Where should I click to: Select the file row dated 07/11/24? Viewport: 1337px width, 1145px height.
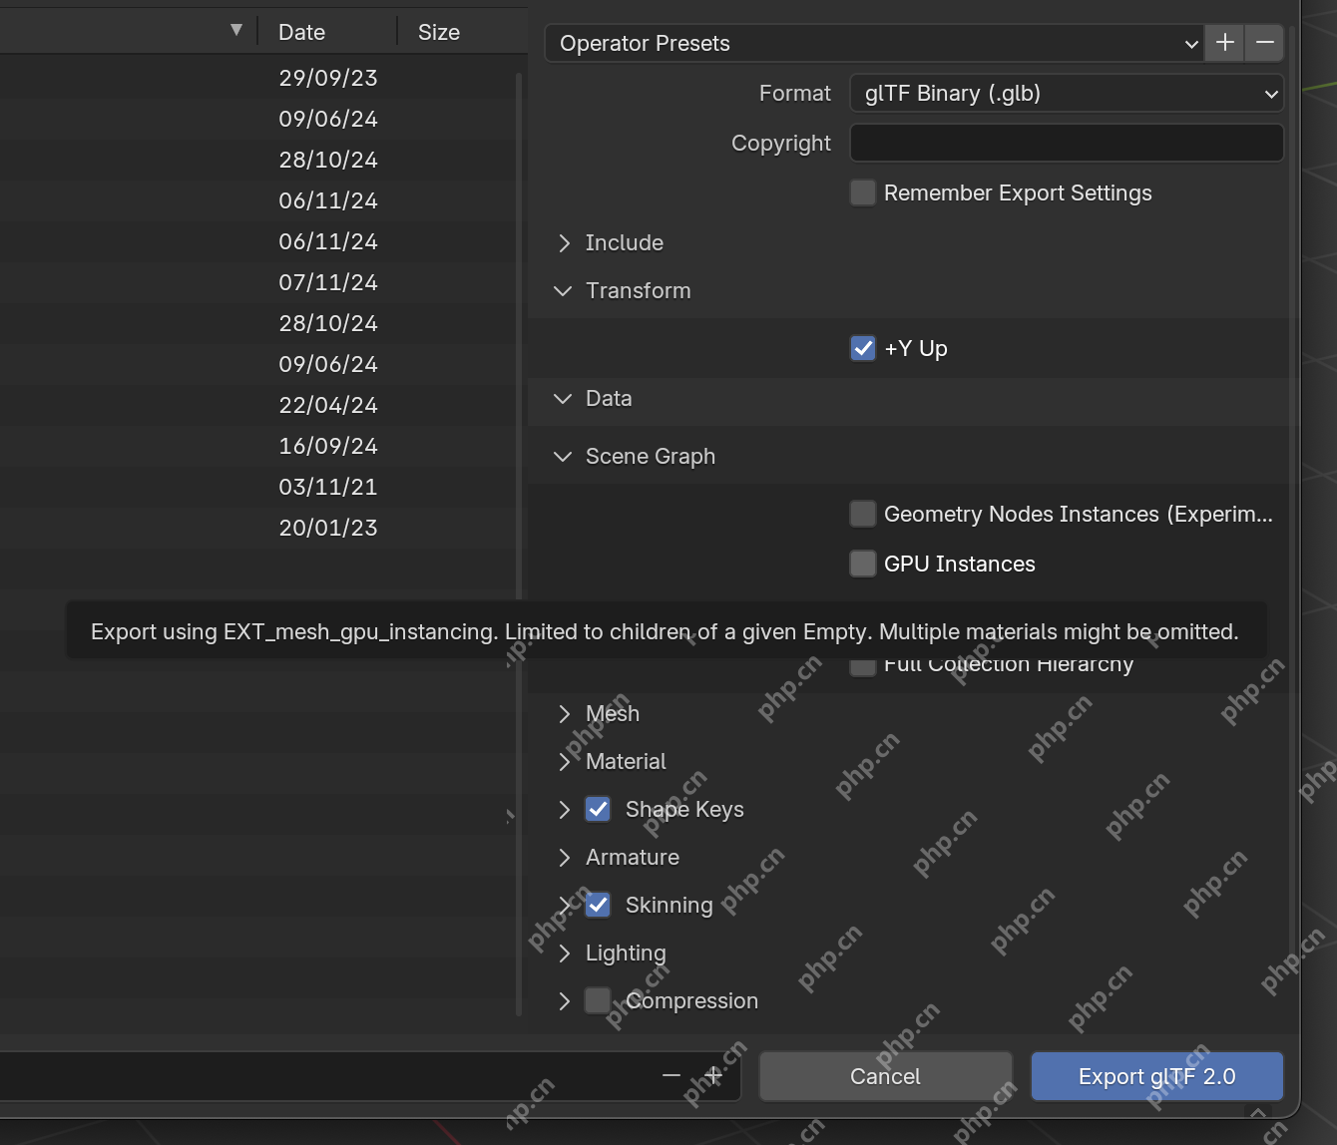coord(257,282)
